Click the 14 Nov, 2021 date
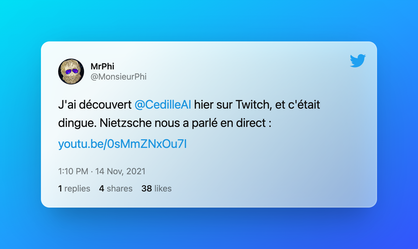 tap(120, 171)
